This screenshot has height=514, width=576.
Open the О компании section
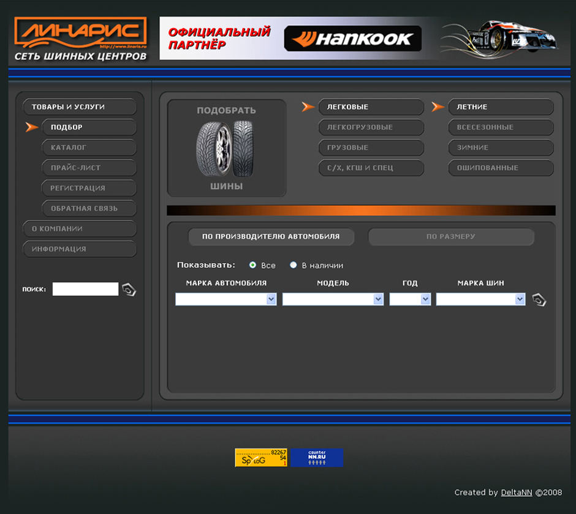[80, 229]
